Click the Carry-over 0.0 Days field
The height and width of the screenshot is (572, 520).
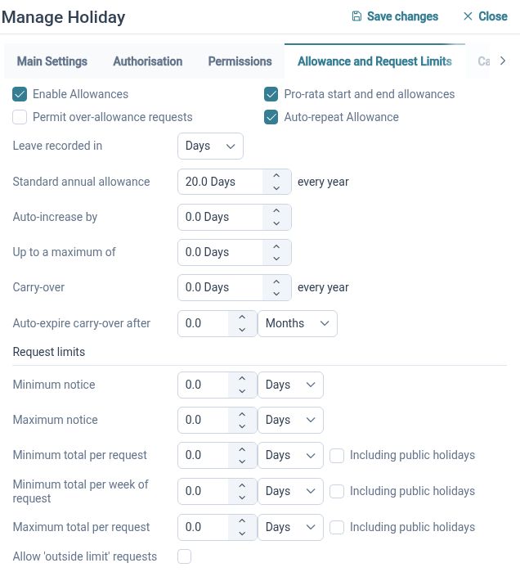(x=220, y=287)
